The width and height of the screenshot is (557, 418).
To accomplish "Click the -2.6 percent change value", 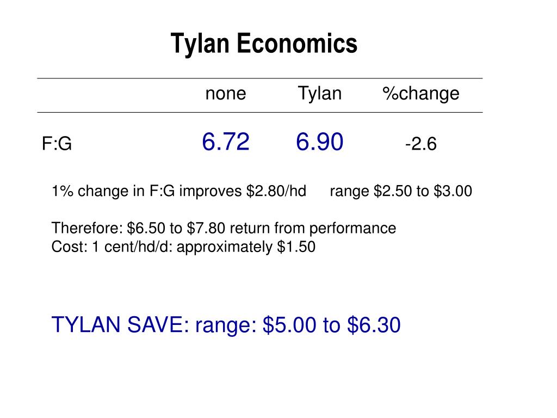I will pos(421,144).
